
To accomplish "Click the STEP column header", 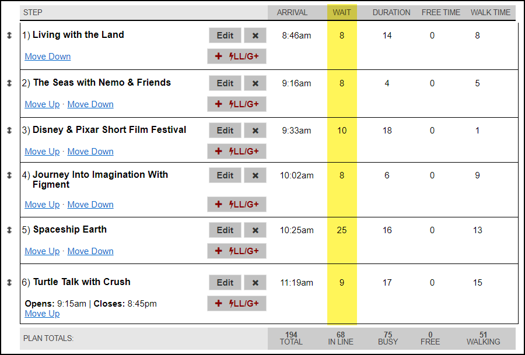I will 33,12.
